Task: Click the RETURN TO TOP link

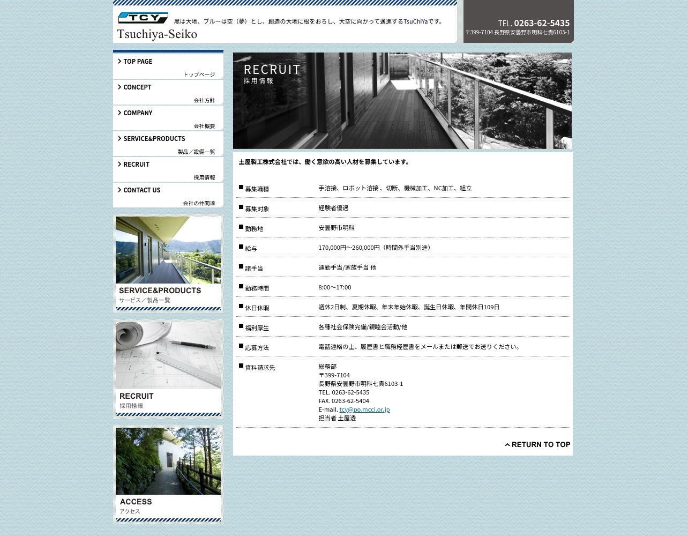Action: (x=537, y=444)
